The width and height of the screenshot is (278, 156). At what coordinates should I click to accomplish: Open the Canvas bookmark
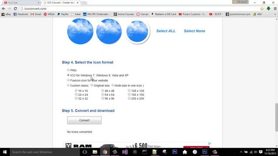pyautogui.click(x=142, y=14)
